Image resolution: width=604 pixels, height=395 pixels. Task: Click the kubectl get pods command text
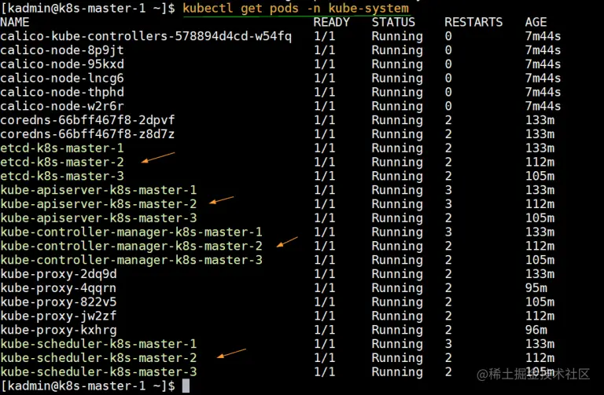point(296,8)
